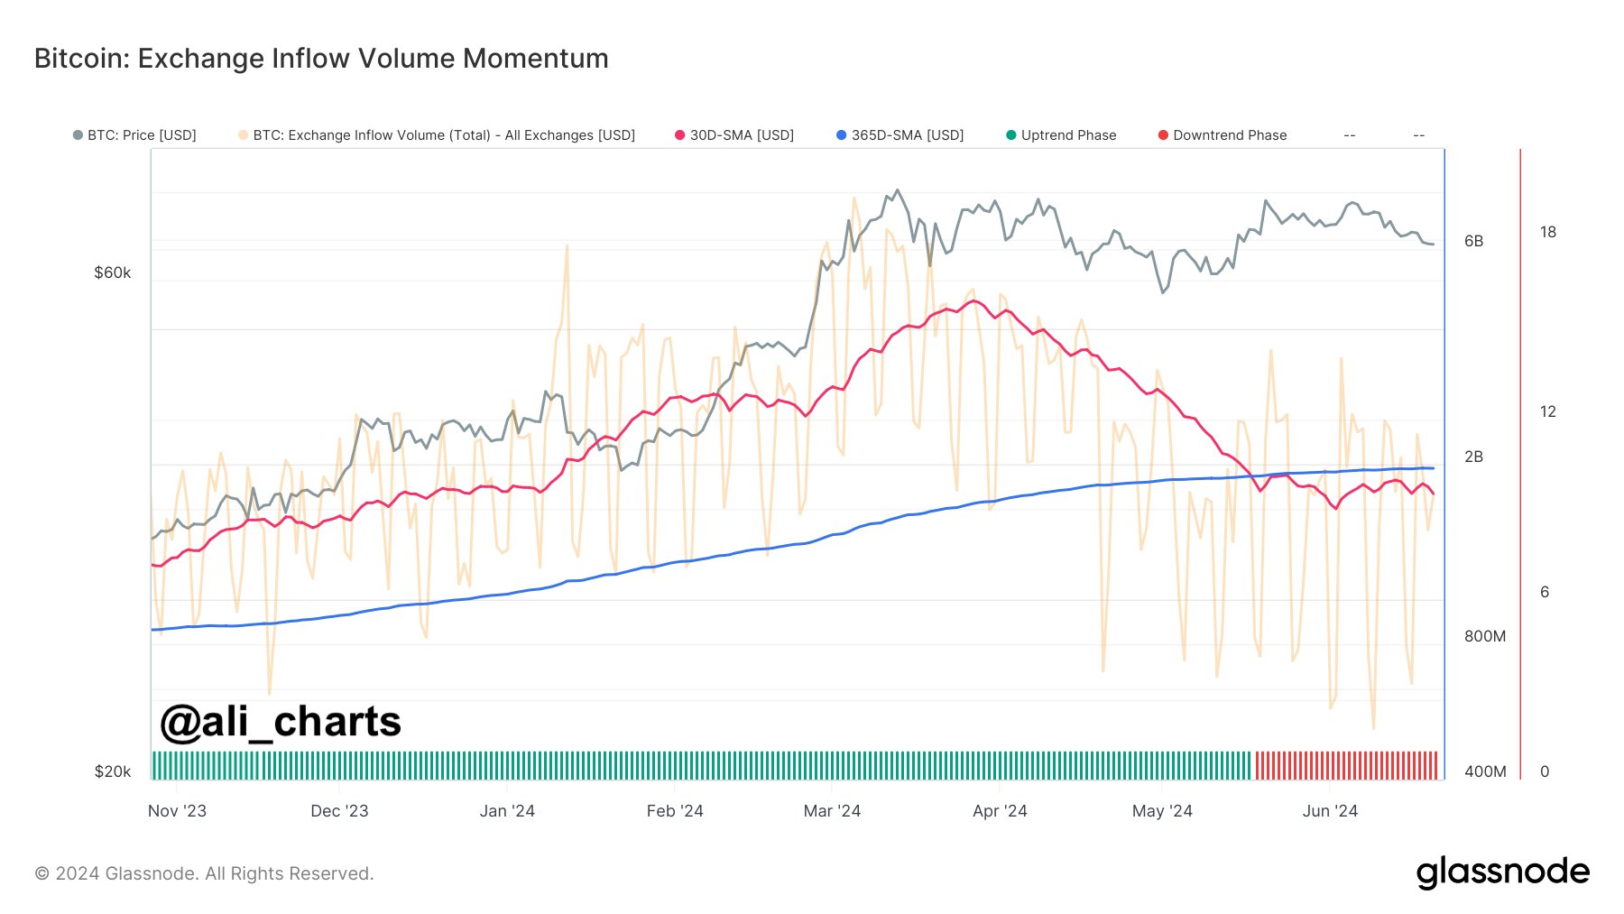Click the Jun '24 x-axis label
Viewport: 1624px width, 914px height.
point(1330,811)
